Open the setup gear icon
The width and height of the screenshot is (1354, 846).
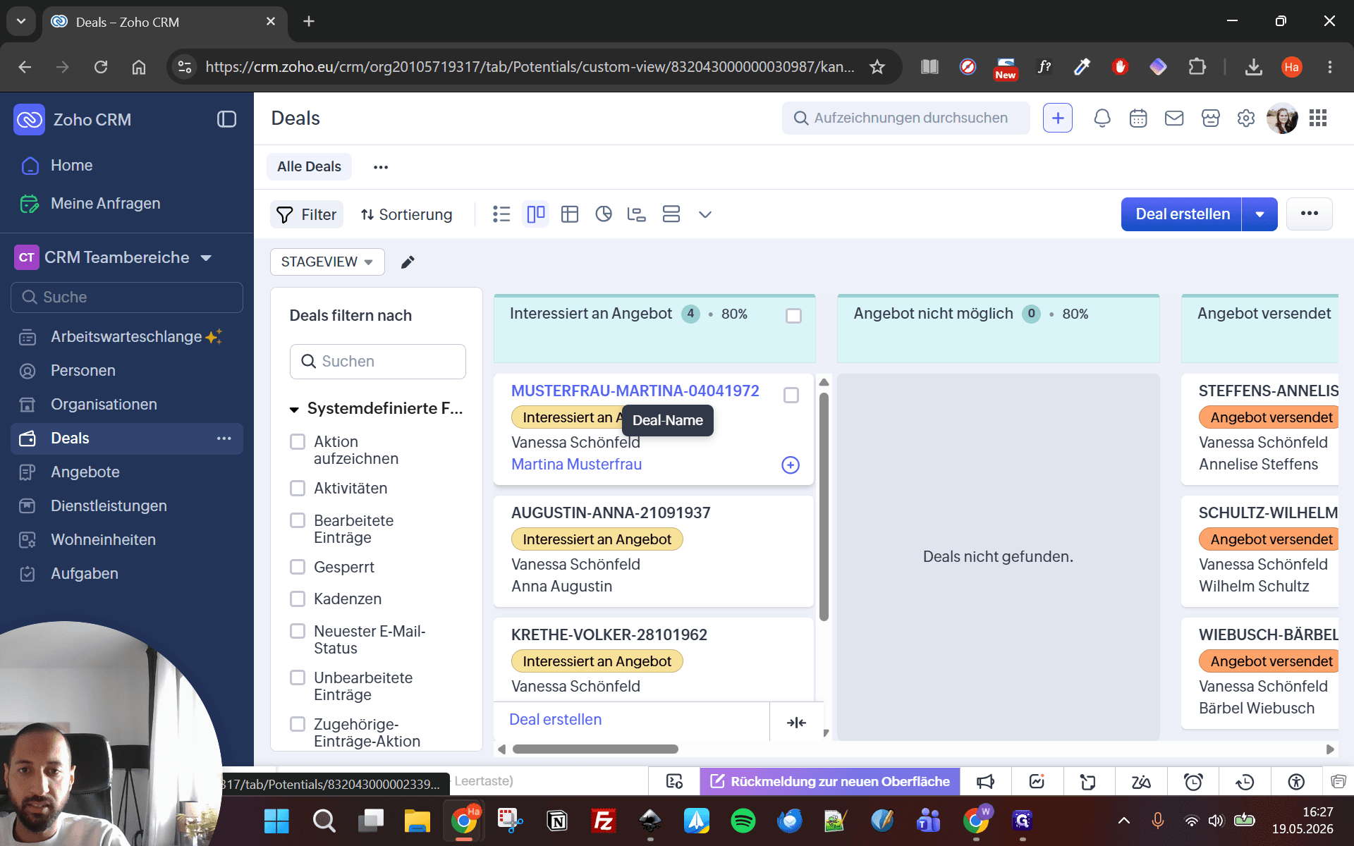[x=1246, y=118]
